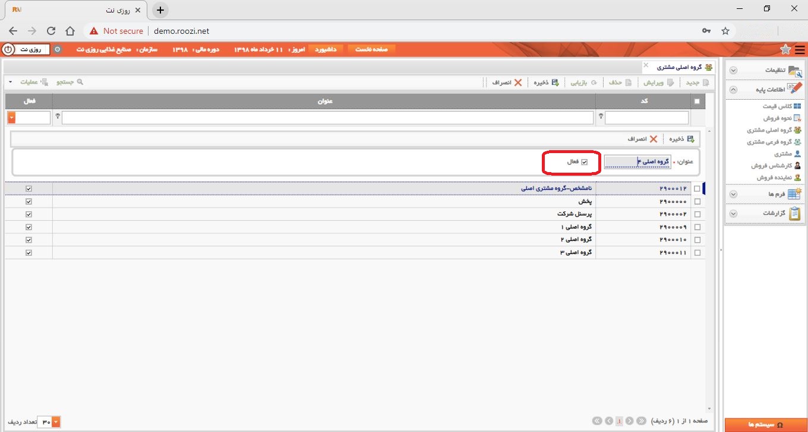Click ذخیره (save) in the top toolbar
Screen dimensions: 808x432
pyautogui.click(x=547, y=82)
